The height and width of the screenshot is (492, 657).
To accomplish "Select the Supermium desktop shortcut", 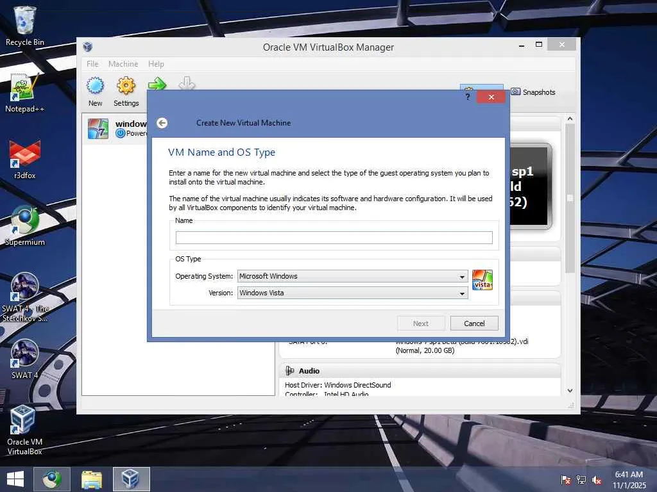I will (25, 226).
